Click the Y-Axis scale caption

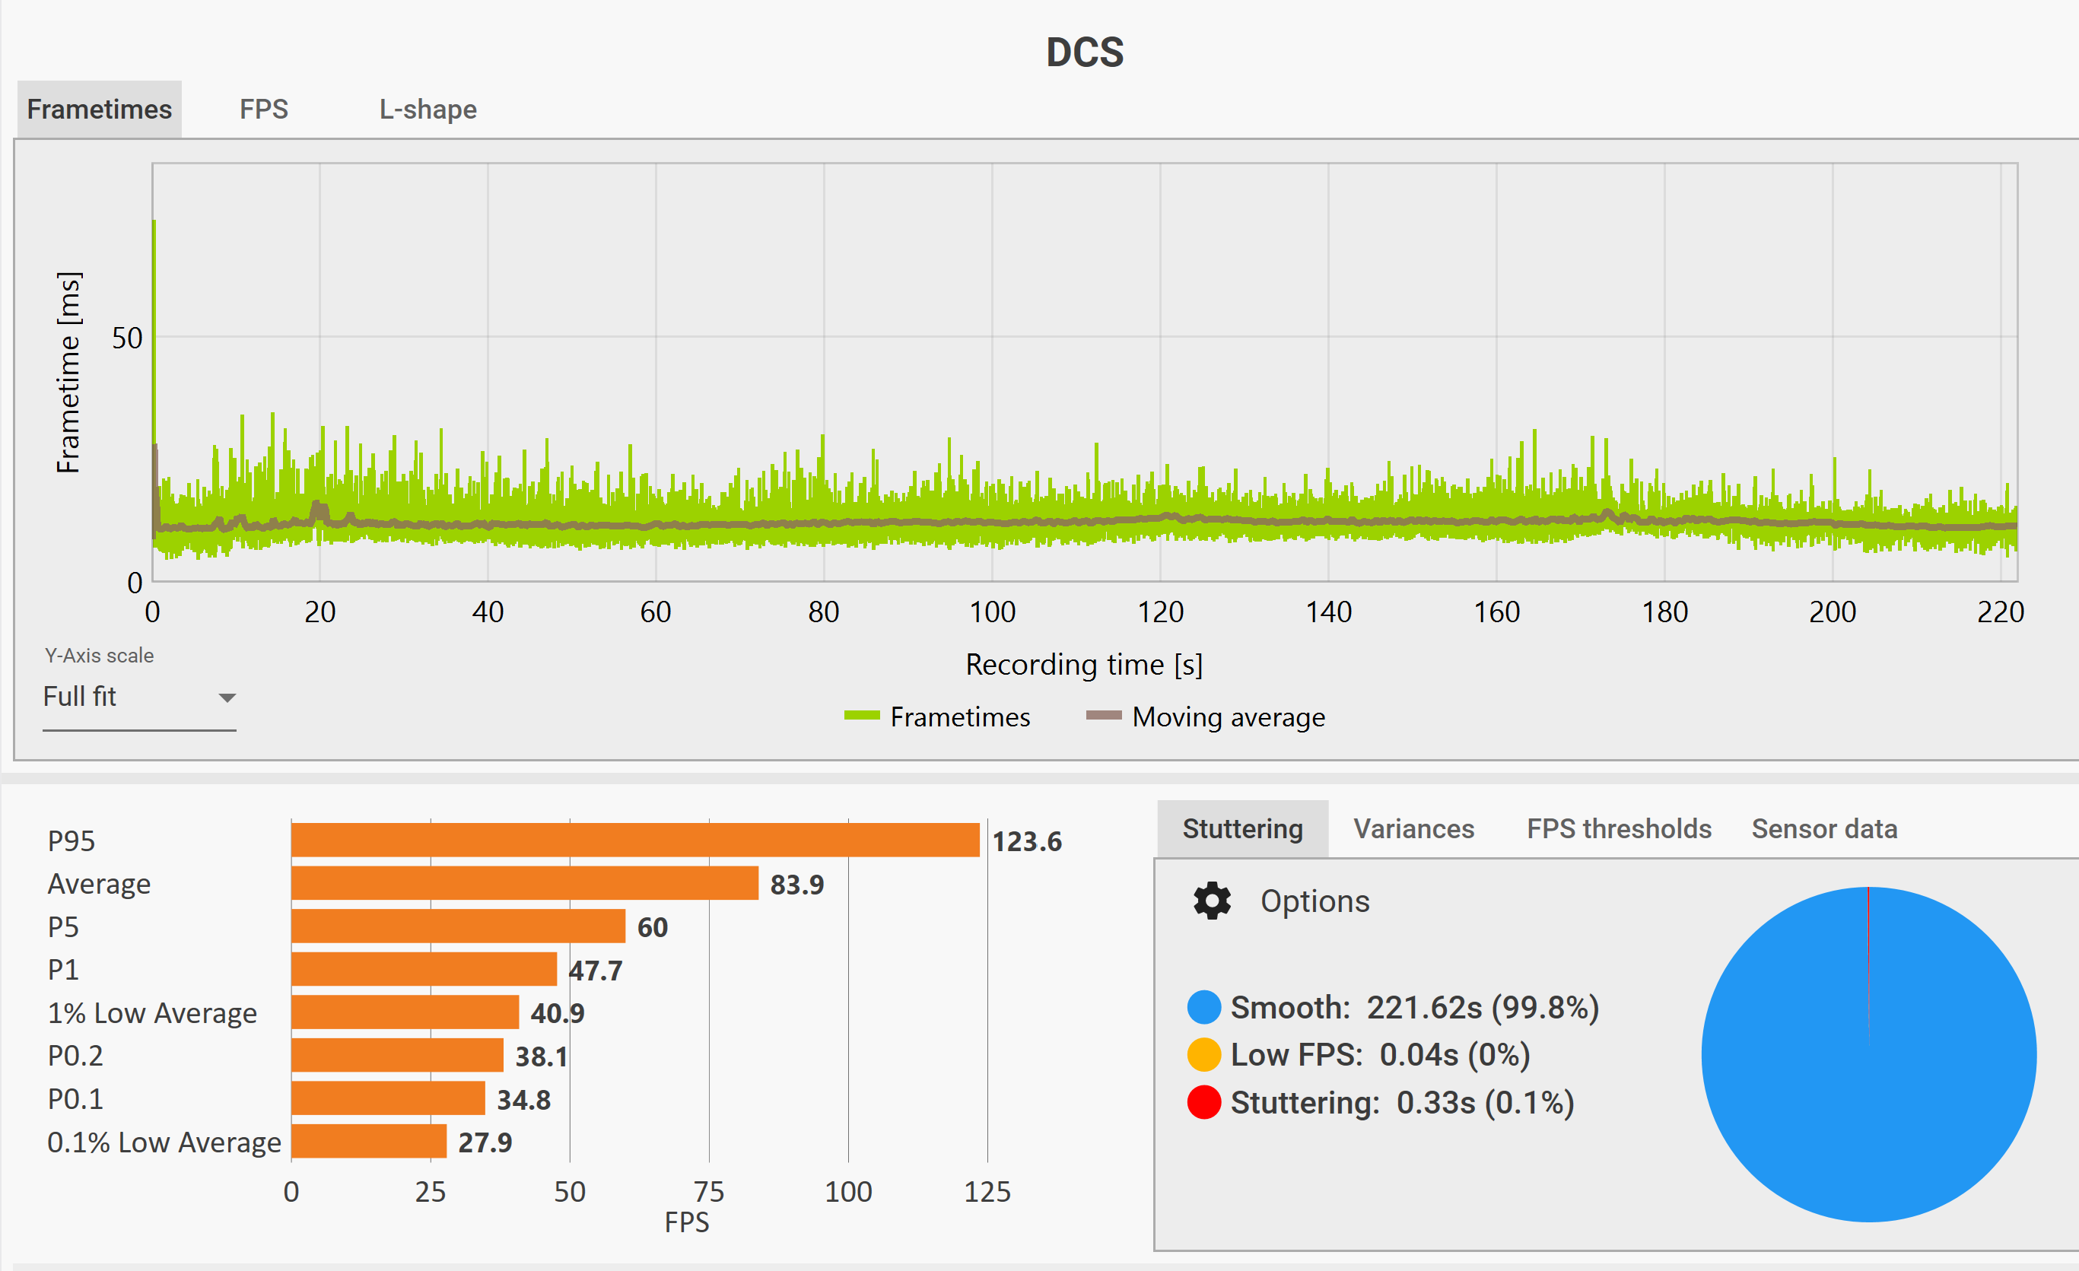[x=99, y=656]
